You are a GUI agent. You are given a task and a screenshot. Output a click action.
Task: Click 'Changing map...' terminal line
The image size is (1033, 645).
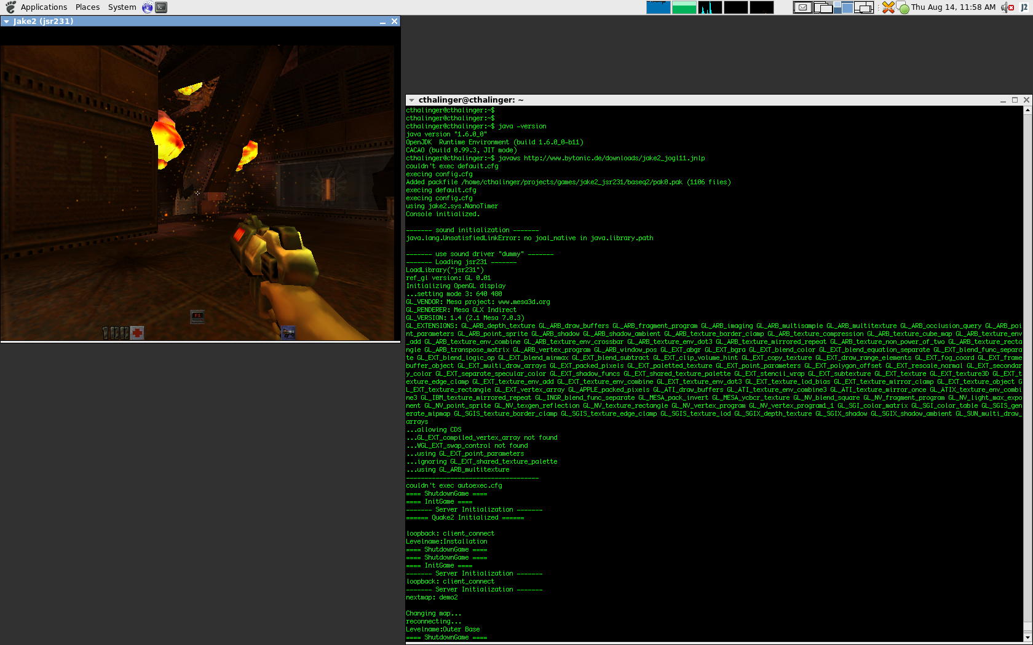433,614
